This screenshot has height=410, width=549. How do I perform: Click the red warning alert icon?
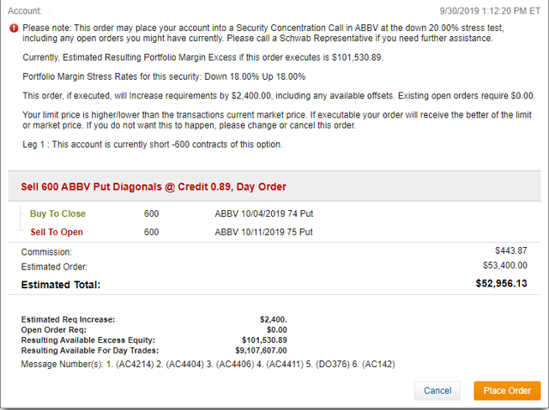[14, 28]
